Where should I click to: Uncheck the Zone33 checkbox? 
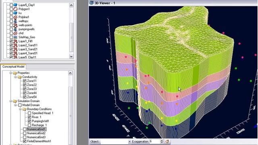point(25,89)
